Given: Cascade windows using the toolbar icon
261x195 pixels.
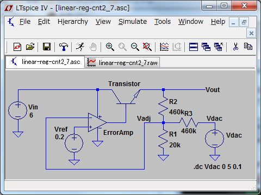Looking at the screenshot, I should (206, 47).
